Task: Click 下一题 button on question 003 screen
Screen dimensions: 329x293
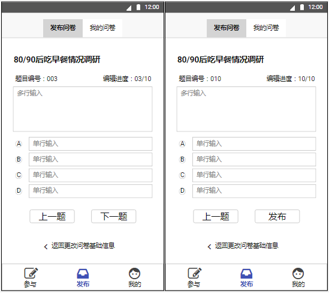Action: [113, 217]
